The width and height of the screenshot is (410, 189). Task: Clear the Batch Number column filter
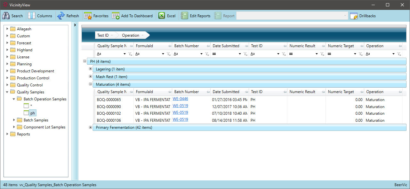pyautogui.click(x=207, y=54)
